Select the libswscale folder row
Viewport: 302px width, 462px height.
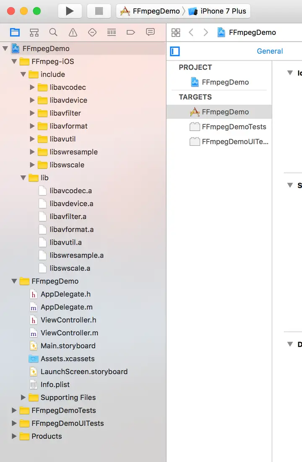pos(83,165)
